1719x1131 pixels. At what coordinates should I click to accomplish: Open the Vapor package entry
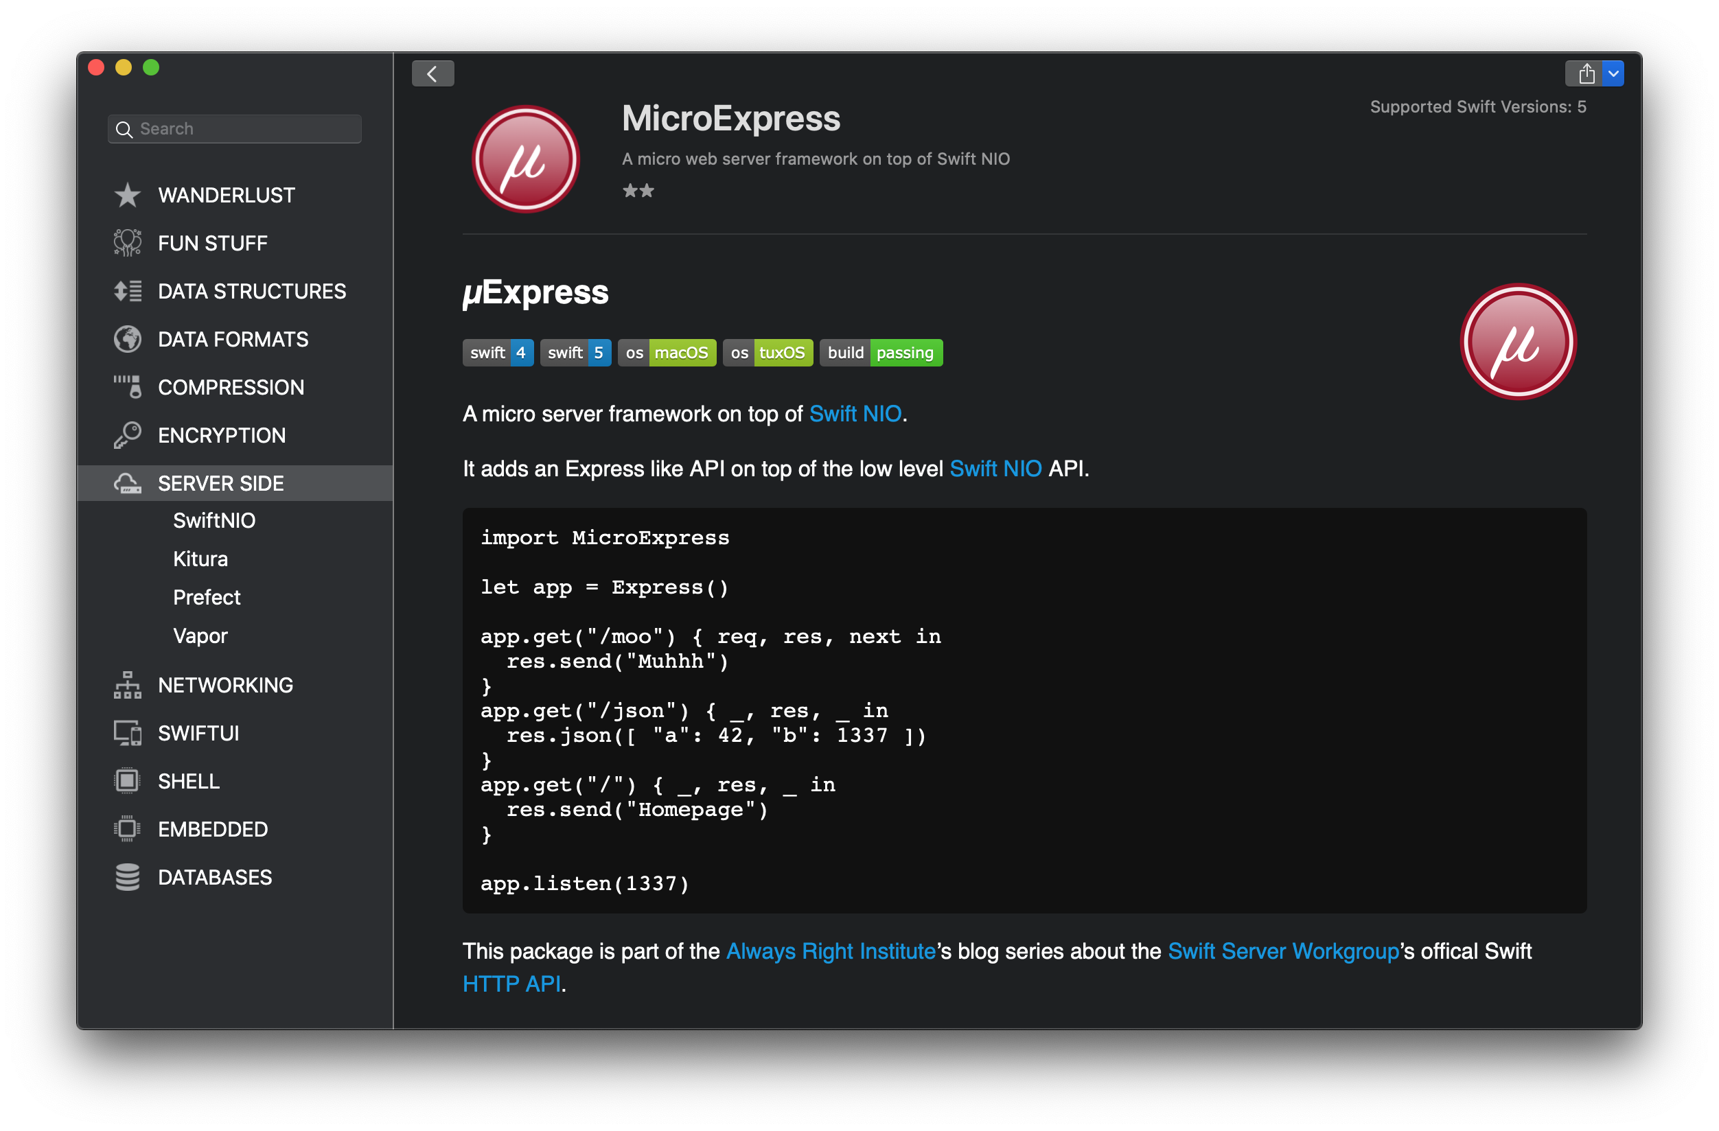point(200,636)
